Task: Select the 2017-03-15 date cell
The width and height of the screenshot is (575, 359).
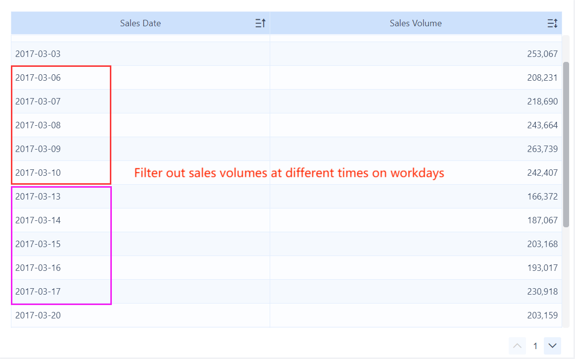Action: tap(38, 244)
